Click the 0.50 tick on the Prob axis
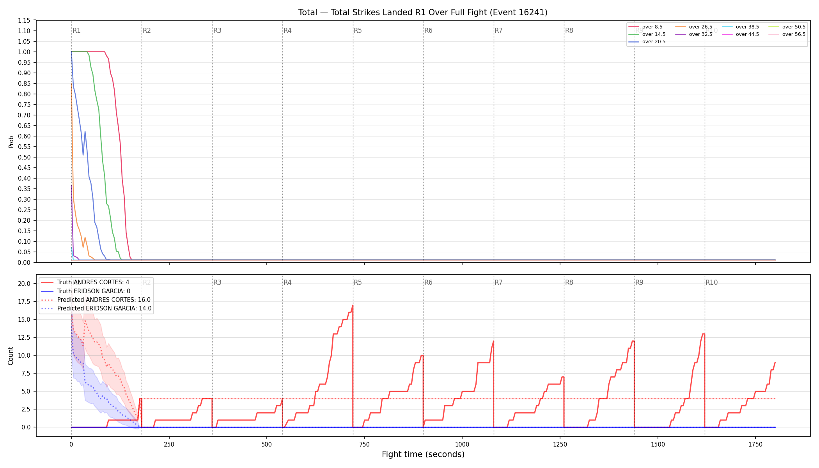Screen dimensions: 819x468 [x=24, y=157]
